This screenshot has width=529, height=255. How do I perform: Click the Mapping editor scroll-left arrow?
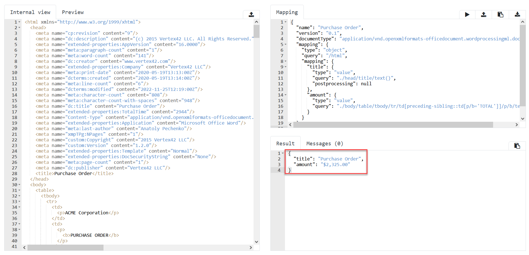(290, 125)
